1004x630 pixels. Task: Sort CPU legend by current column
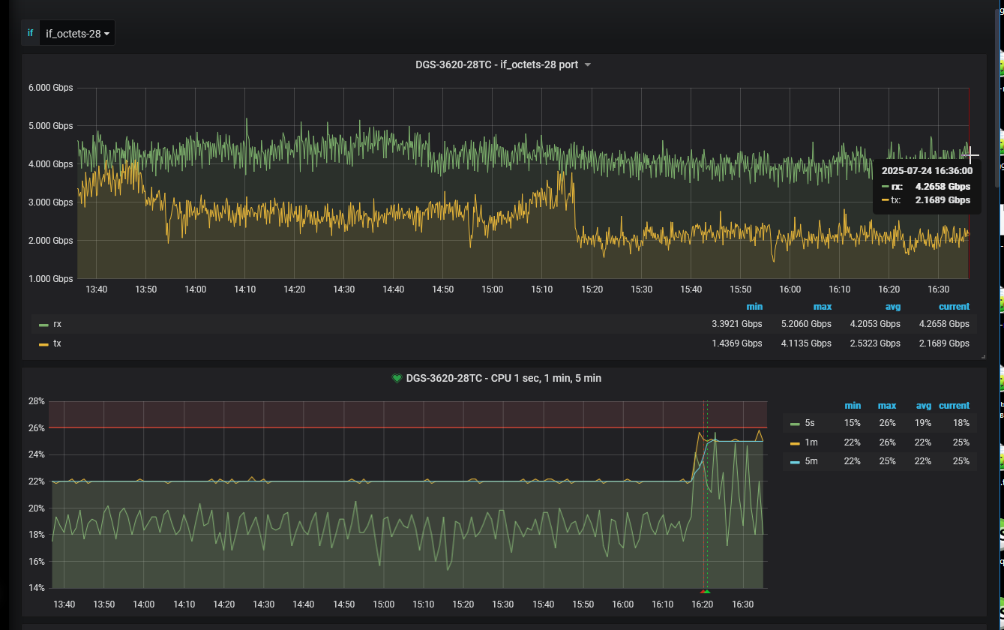point(954,406)
